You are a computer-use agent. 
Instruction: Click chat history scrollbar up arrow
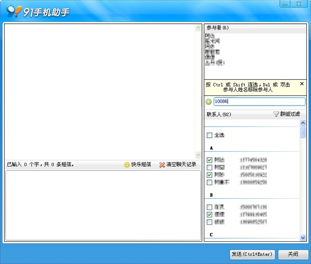coord(198,28)
